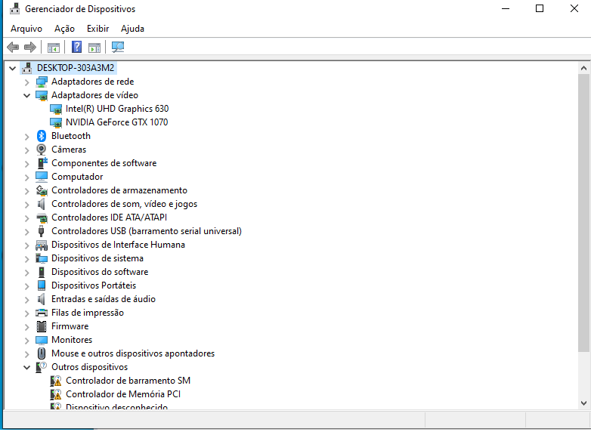Click the speaker icon of Controladores de som
The width and height of the screenshot is (591, 432).
(41, 204)
